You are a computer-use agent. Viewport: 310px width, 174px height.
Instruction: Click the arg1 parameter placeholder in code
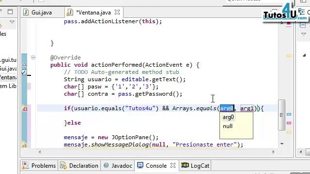click(x=247, y=108)
